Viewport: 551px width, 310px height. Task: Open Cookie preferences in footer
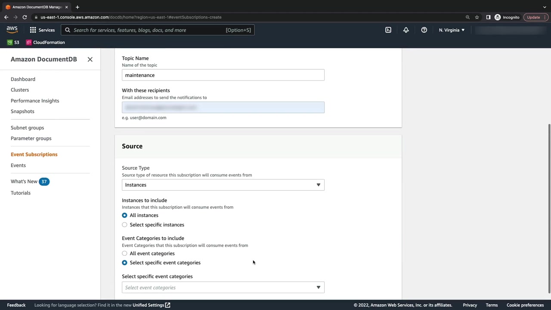click(525, 305)
